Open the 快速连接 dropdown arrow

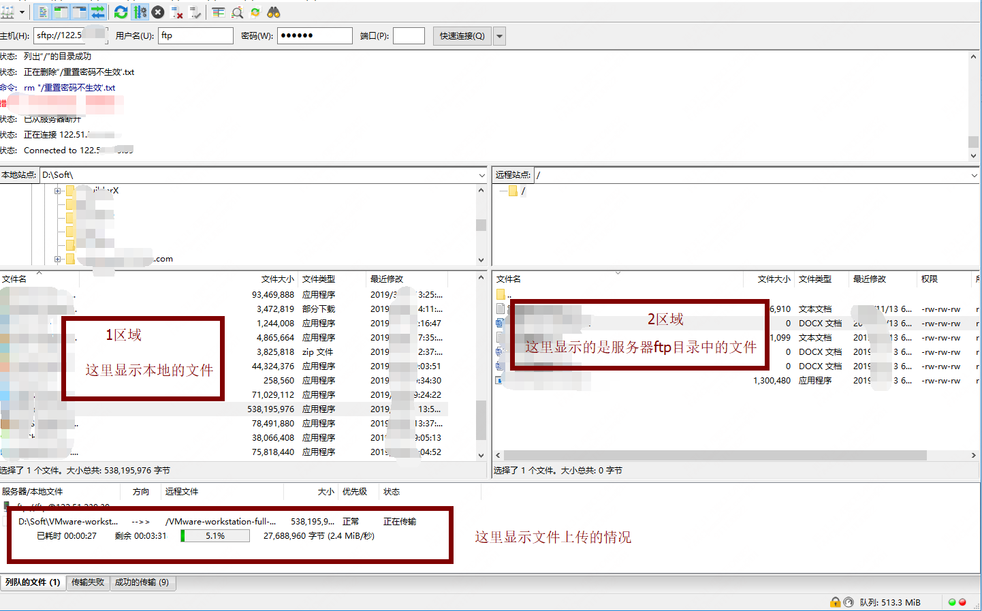pos(499,35)
